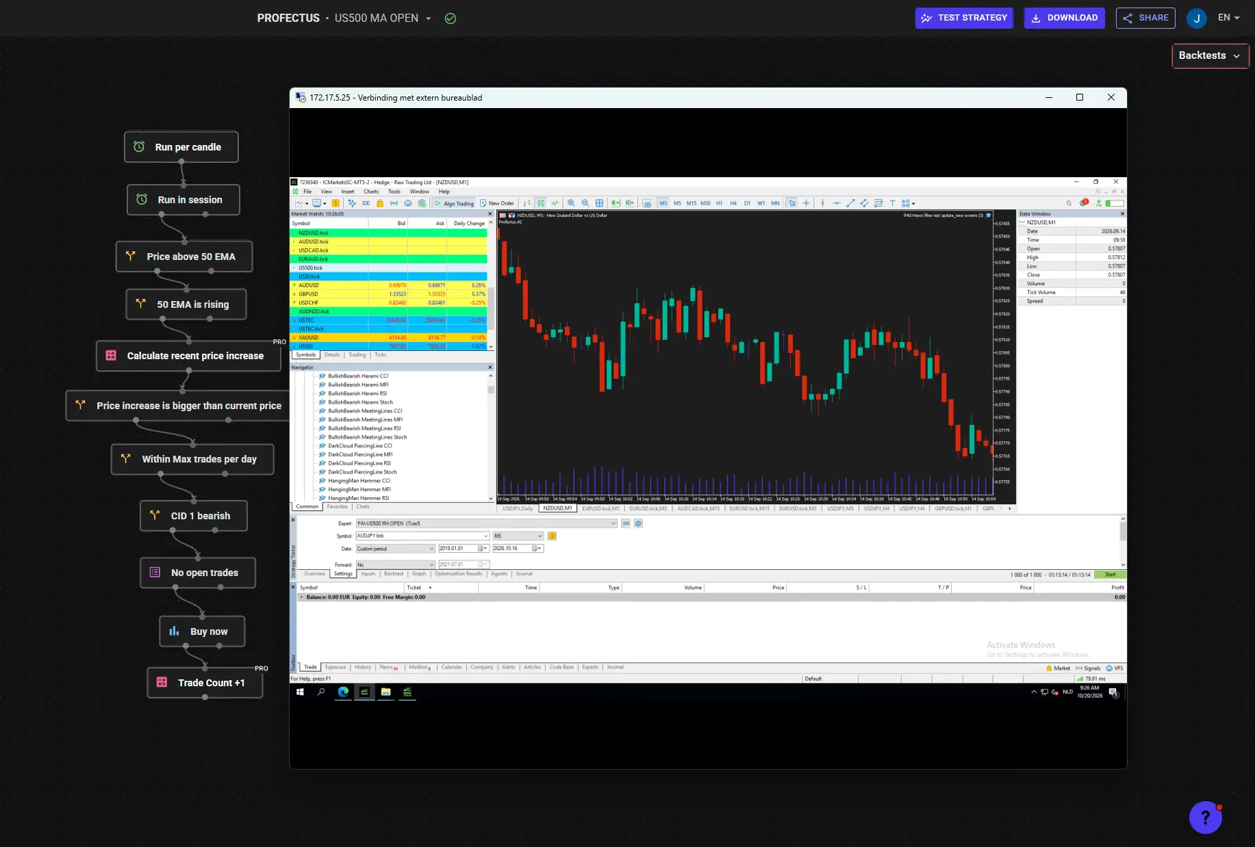Open the Expert selection dropdown
The image size is (1255, 847).
click(486, 523)
